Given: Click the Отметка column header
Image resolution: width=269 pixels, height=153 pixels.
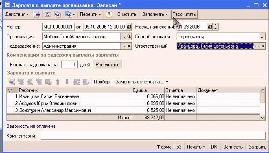Looking at the screenshot, I should pyautogui.click(x=181, y=90).
